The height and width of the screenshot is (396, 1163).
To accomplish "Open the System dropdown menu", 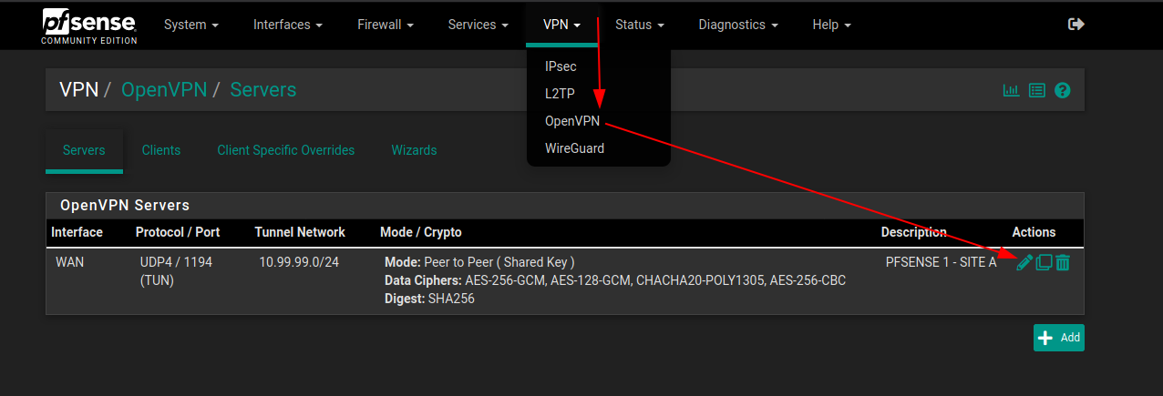I will click(191, 25).
